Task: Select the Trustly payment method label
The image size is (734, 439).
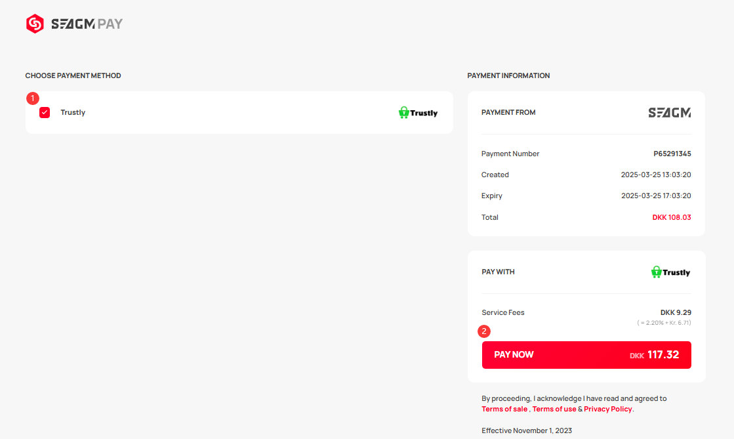Action: (73, 112)
